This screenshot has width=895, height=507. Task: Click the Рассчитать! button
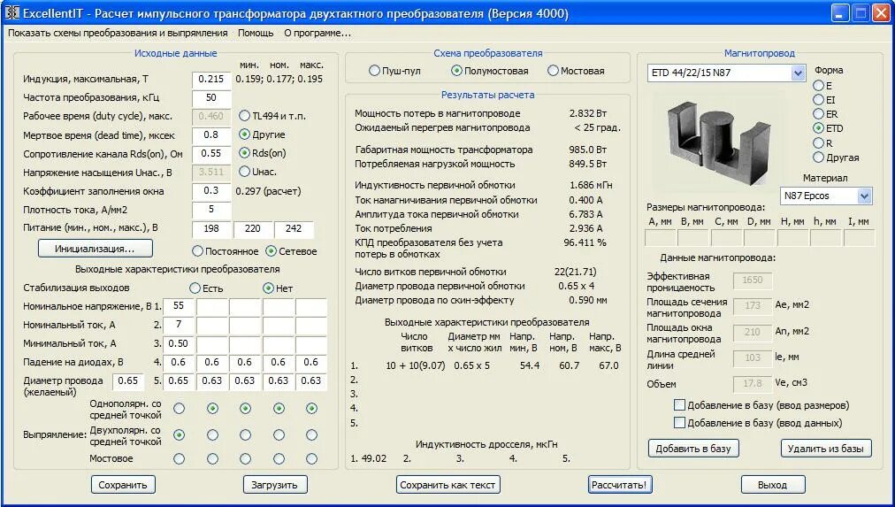[619, 485]
